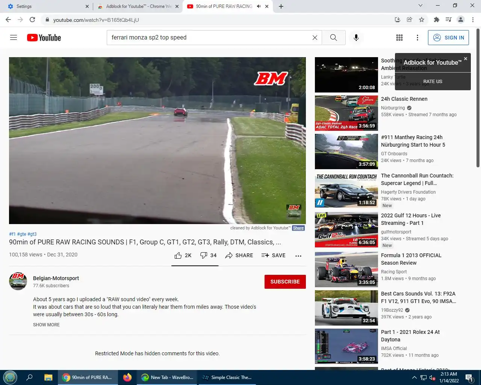Open the tab search dropdown arrow
Image resolution: width=481 pixels, height=385 pixels.
pyautogui.click(x=420, y=5)
